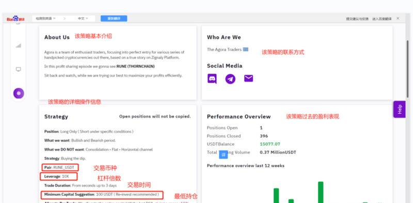Click 'Pair: RUNE_USDT' line
The image size is (413, 203).
[59, 167]
